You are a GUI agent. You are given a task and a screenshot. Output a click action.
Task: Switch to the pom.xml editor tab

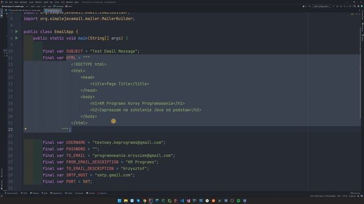(24, 10)
